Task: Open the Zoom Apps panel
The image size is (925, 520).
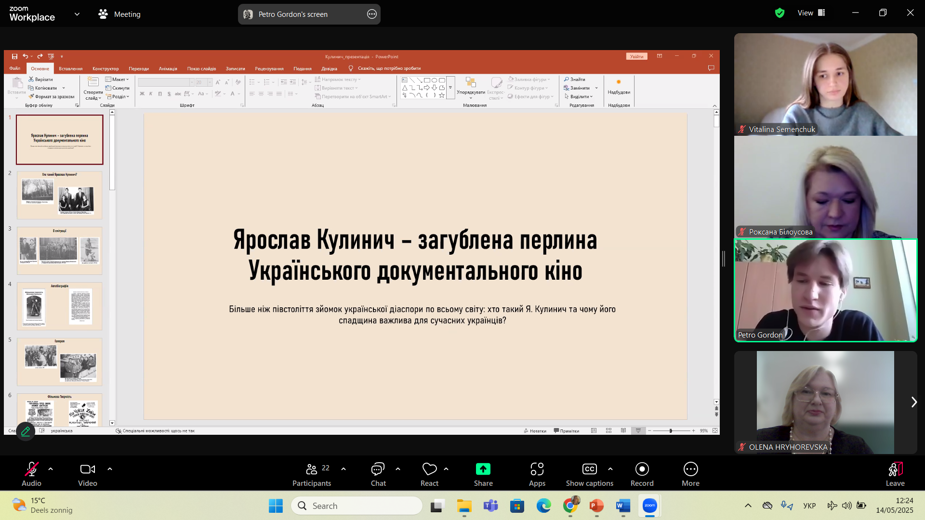Action: click(x=537, y=474)
